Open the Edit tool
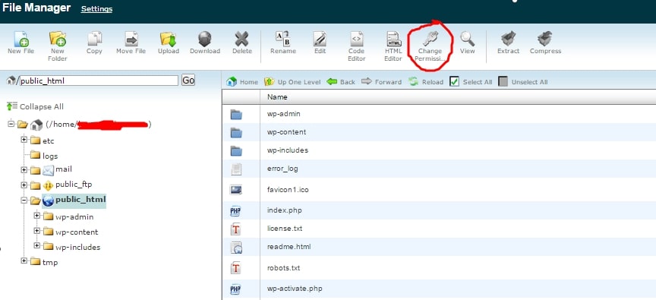 (320, 43)
